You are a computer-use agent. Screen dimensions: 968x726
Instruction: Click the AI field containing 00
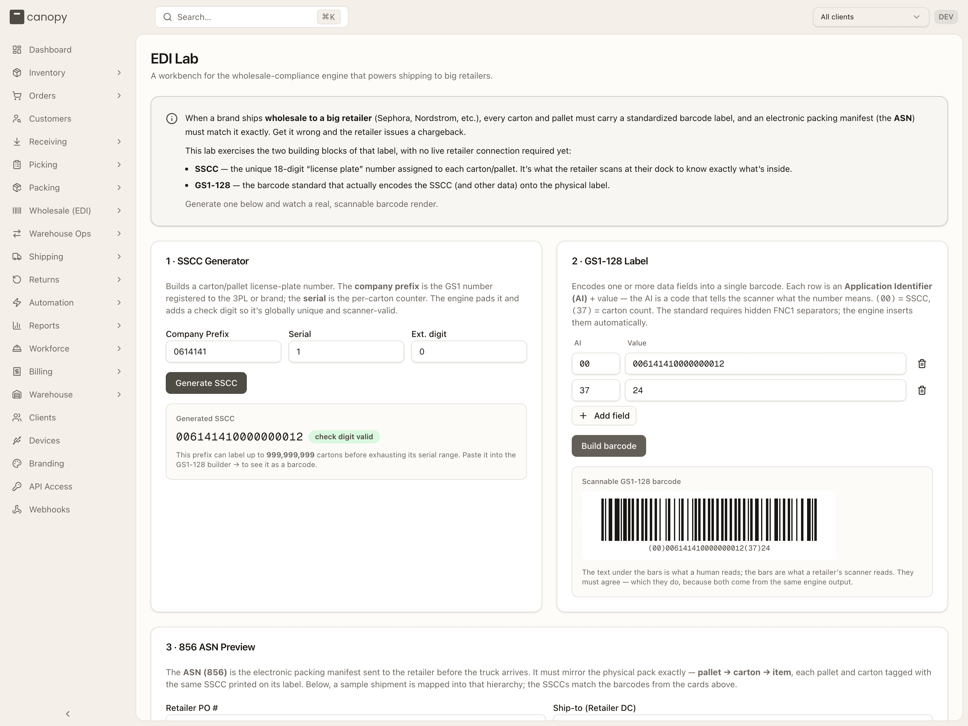(x=596, y=364)
